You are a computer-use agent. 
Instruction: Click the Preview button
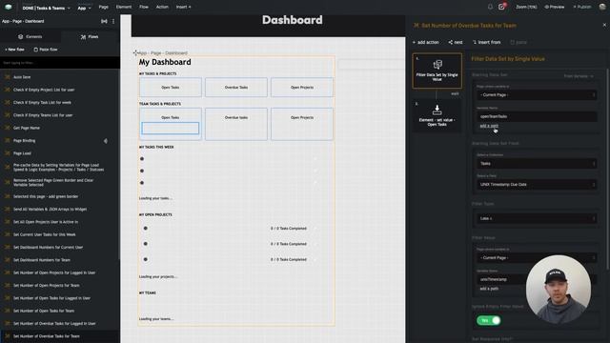[555, 7]
